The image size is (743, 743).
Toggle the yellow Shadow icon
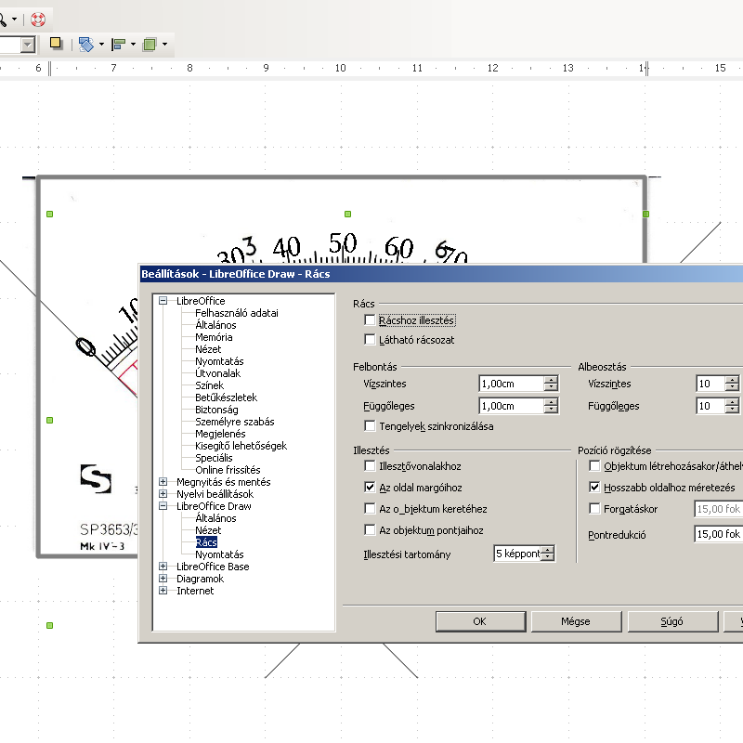click(56, 44)
